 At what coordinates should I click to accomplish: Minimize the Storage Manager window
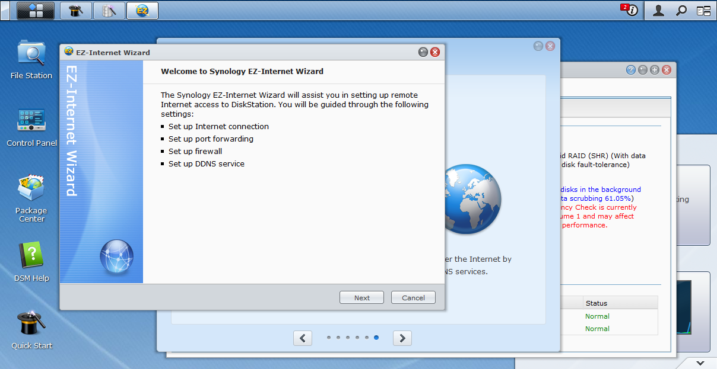643,70
